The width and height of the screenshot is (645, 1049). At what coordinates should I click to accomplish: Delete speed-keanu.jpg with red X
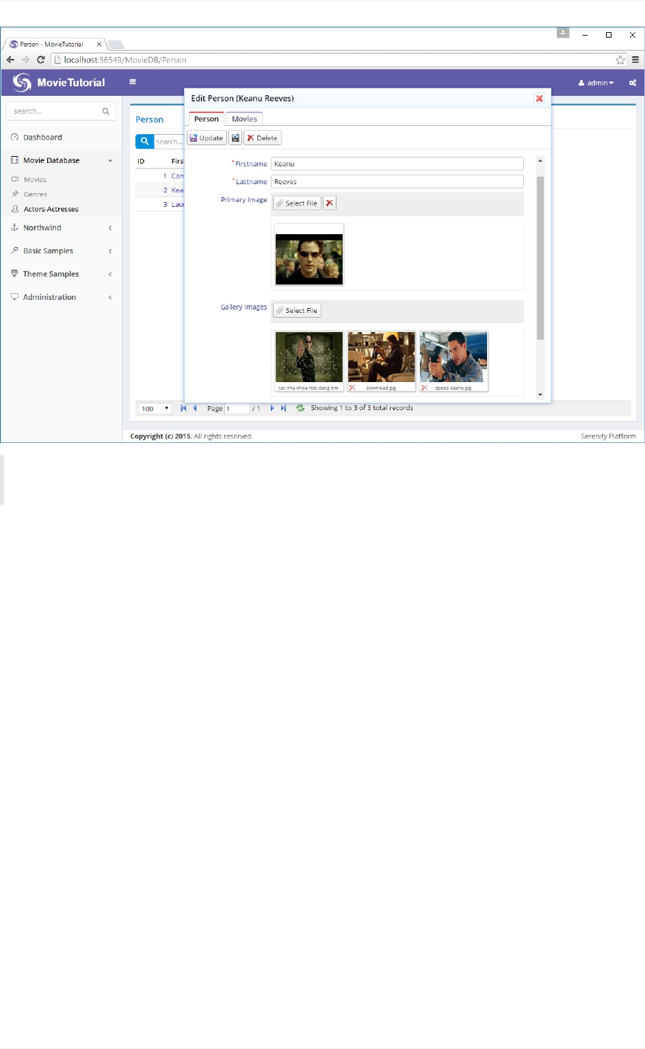[x=425, y=388]
